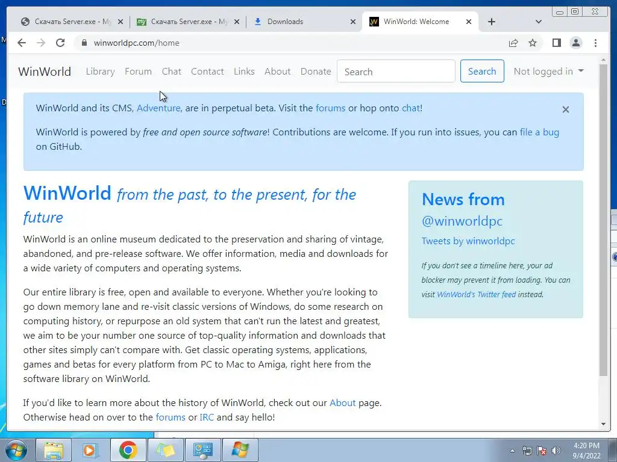617x462 pixels.
Task: Open the Chat nav item
Action: pyautogui.click(x=172, y=71)
